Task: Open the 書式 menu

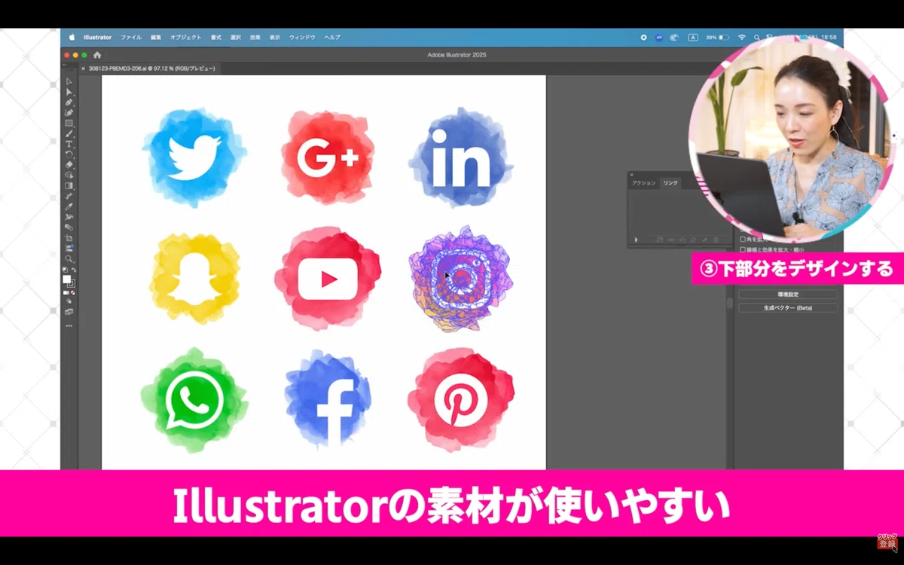Action: tap(216, 37)
